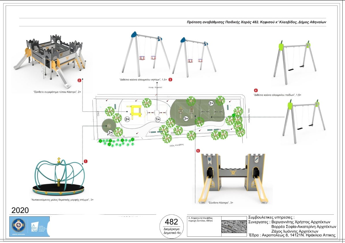345x243 pixels.
Task: Click the "3+" age circle on the dark green area
Action: click(186, 119)
